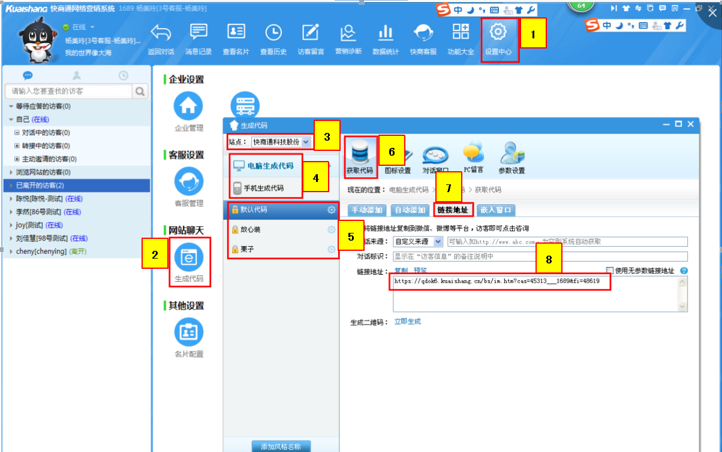Open 数据统计 statistics chart icon

tap(386, 32)
